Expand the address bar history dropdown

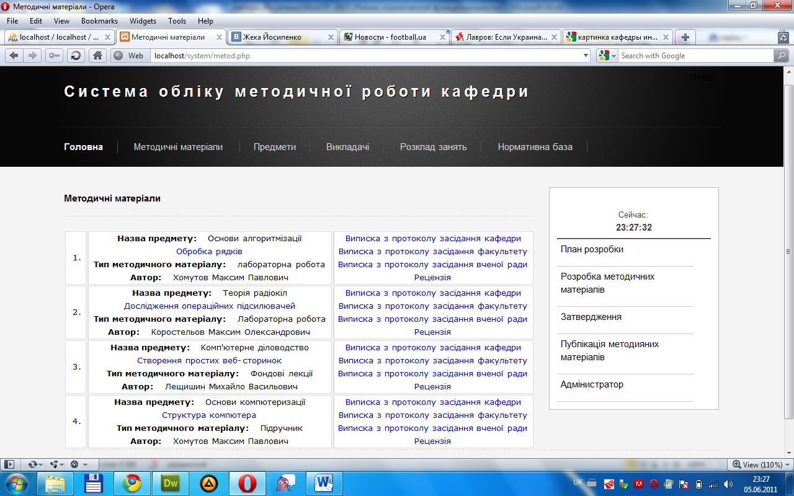coord(586,56)
